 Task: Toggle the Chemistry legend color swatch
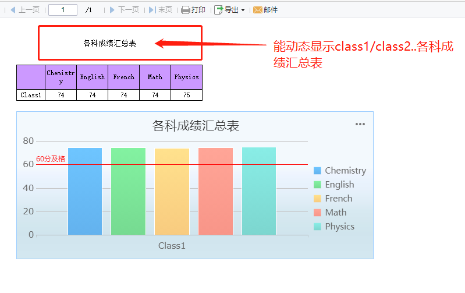click(x=317, y=171)
